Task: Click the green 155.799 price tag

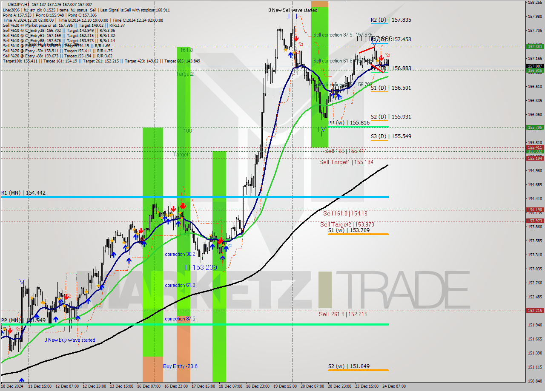Action: coord(535,127)
